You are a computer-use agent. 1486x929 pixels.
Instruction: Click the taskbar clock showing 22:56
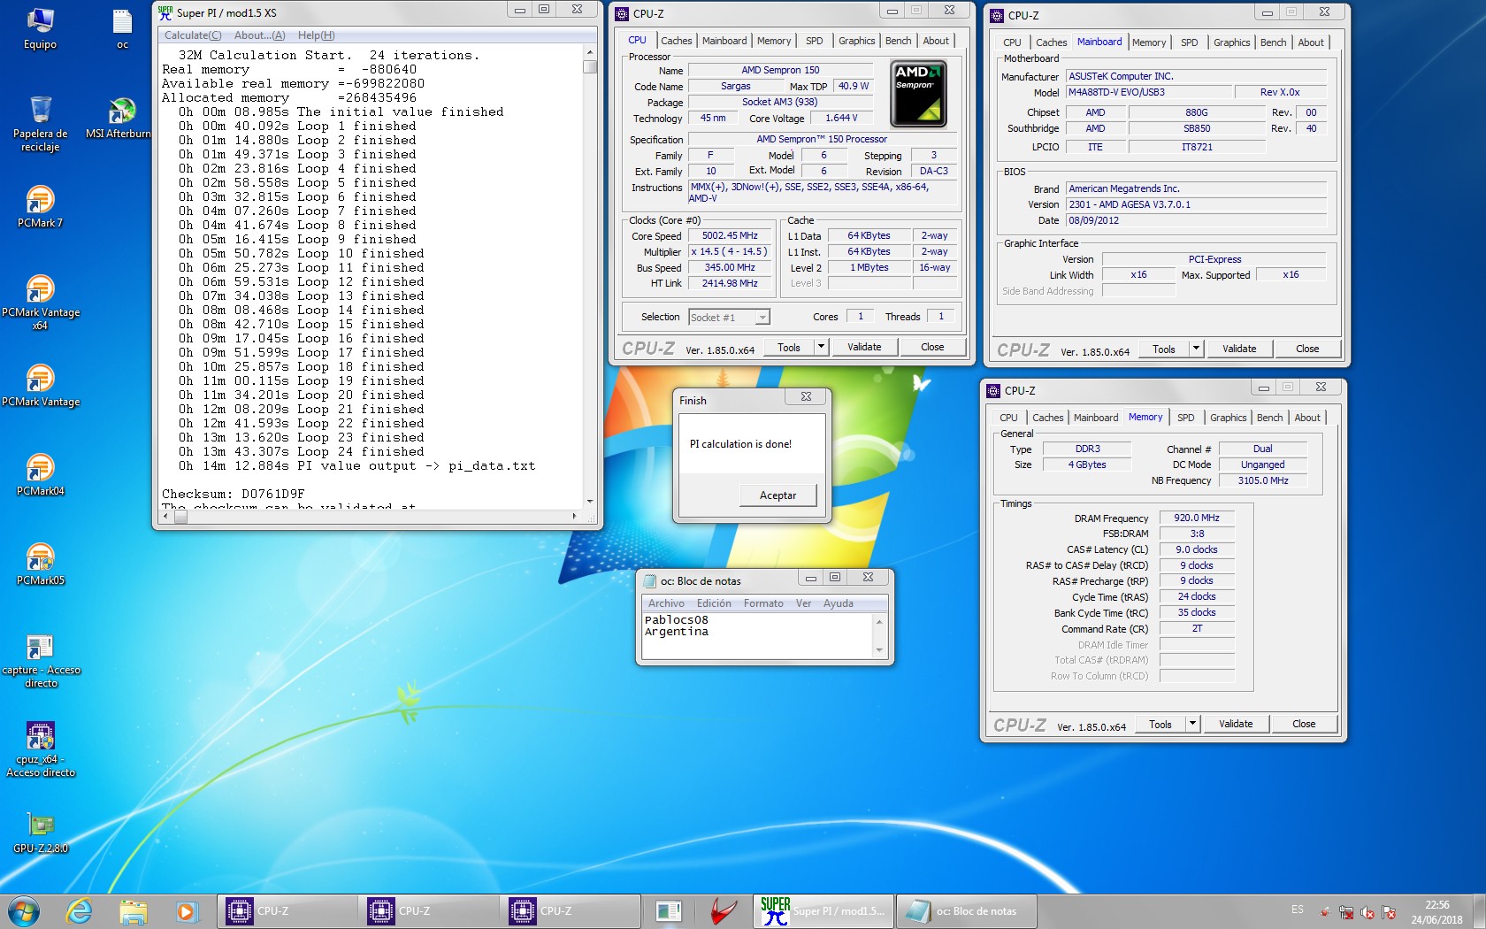coord(1436,912)
